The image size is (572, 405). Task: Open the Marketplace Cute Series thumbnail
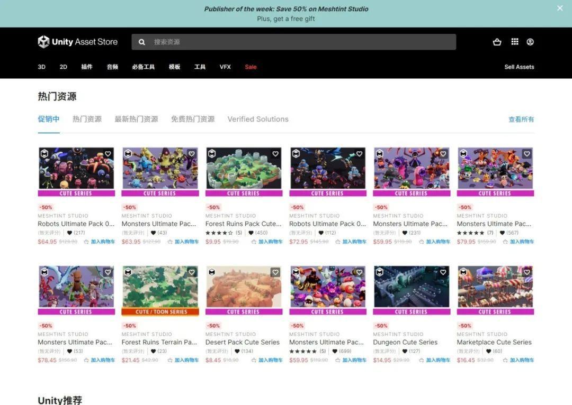[495, 290]
